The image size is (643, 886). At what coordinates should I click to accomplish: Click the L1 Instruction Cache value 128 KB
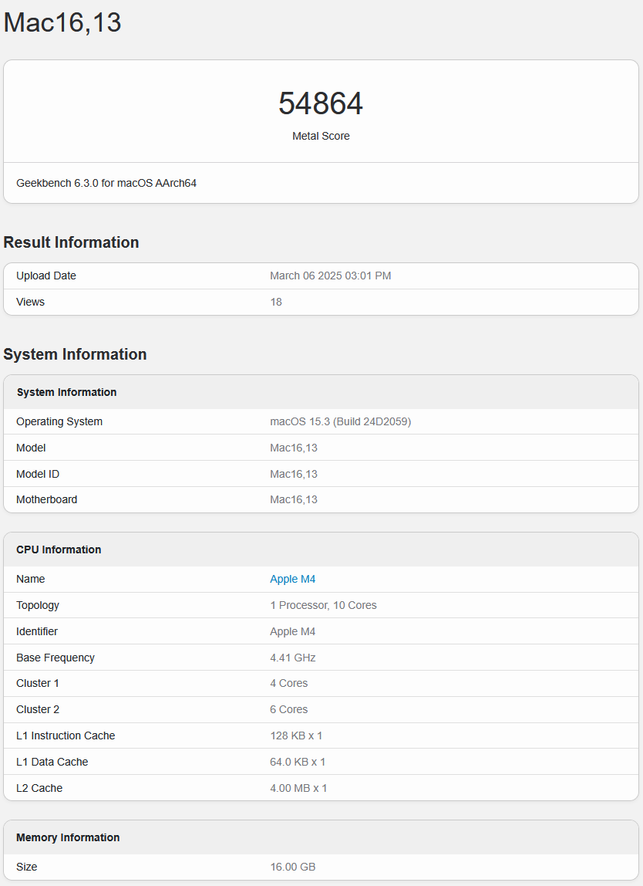point(296,736)
